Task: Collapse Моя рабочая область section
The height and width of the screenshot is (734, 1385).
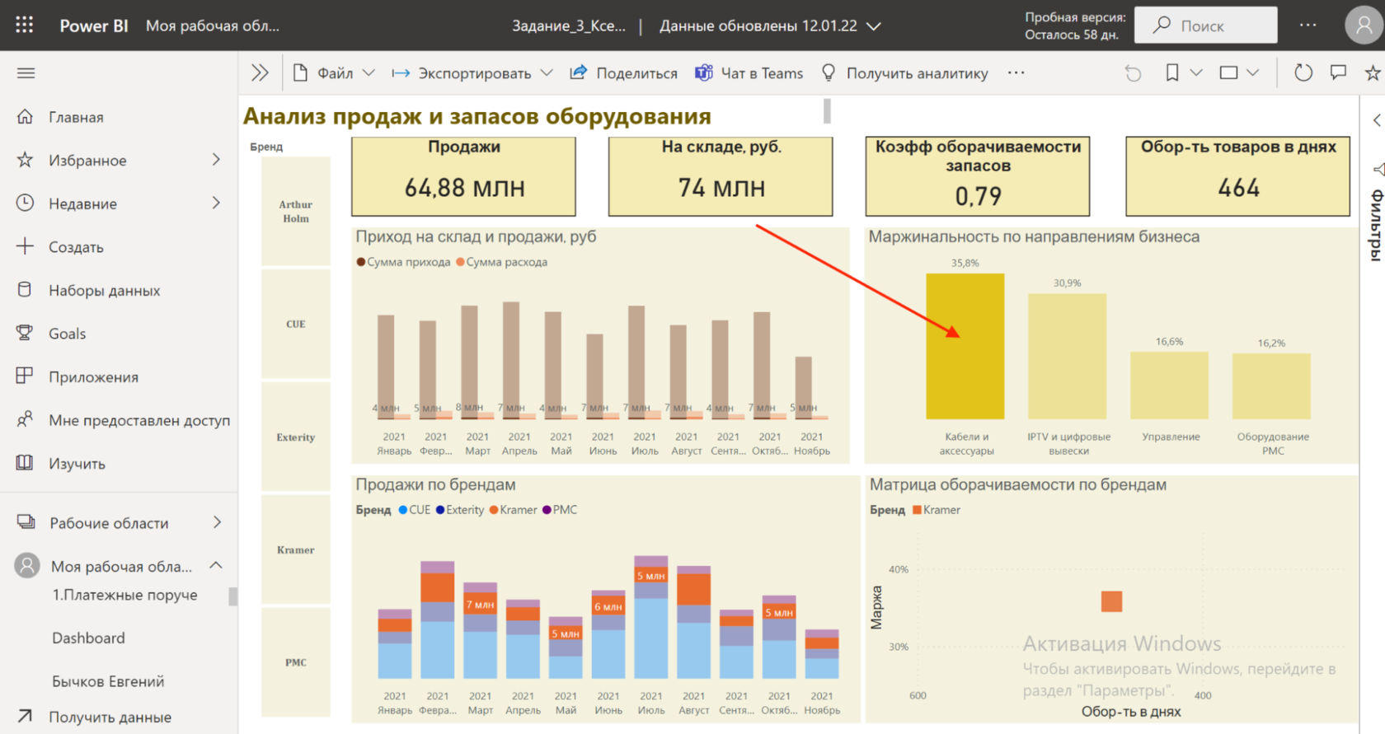Action: tap(216, 565)
